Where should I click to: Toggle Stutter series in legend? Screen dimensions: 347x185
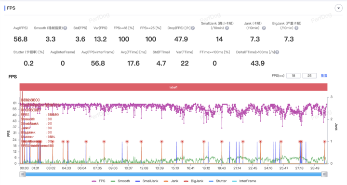coord(217,181)
